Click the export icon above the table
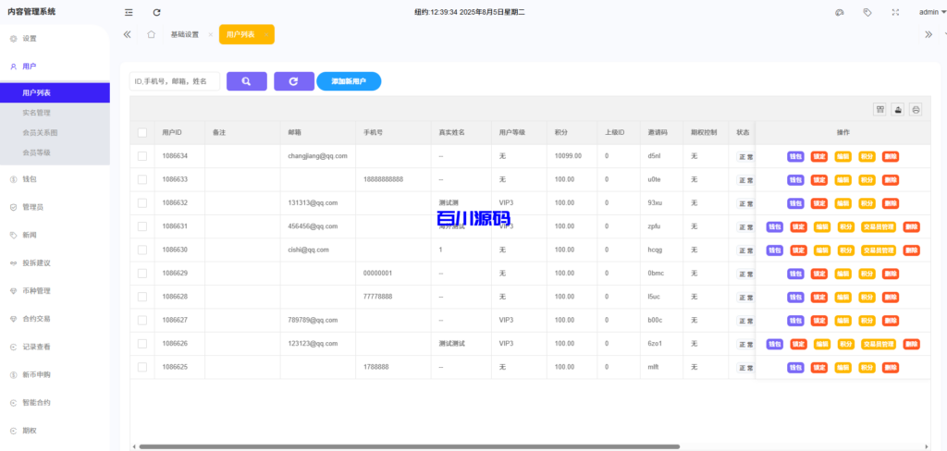Viewport: 947px width, 451px height. click(898, 109)
